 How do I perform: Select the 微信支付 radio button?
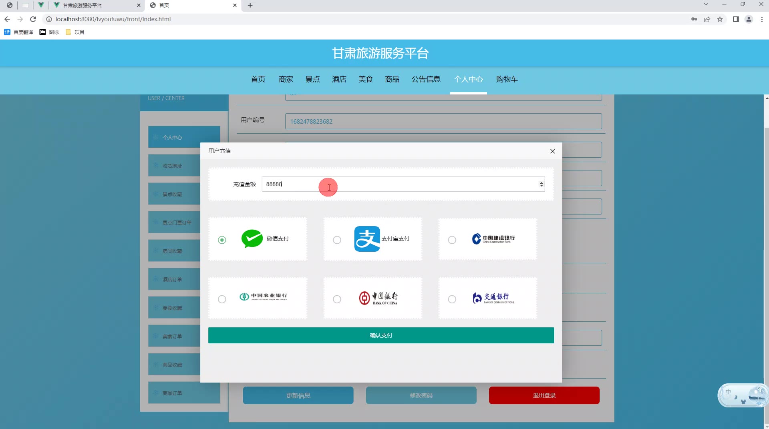click(222, 240)
